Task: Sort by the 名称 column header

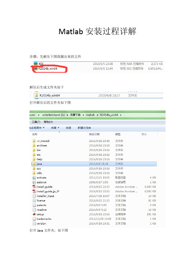Action: (35, 134)
